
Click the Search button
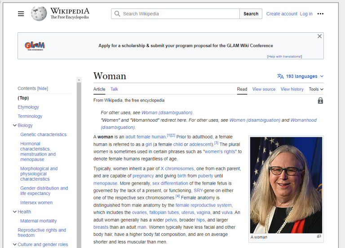[251, 14]
